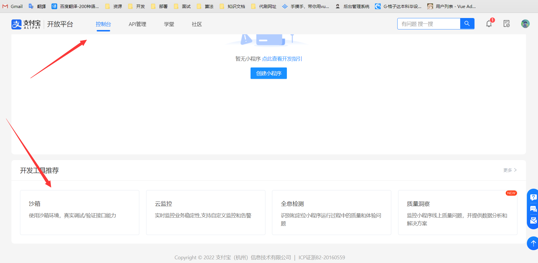This screenshot has width=538, height=263.
Task: Open the 资源 bookmark folder
Action: click(114, 6)
